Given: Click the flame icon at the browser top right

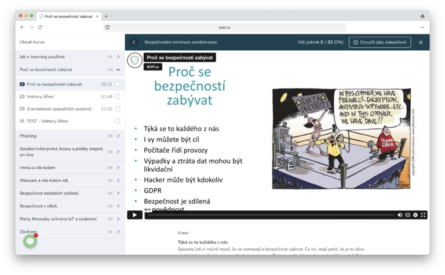Looking at the screenshot, I should pos(422,16).
